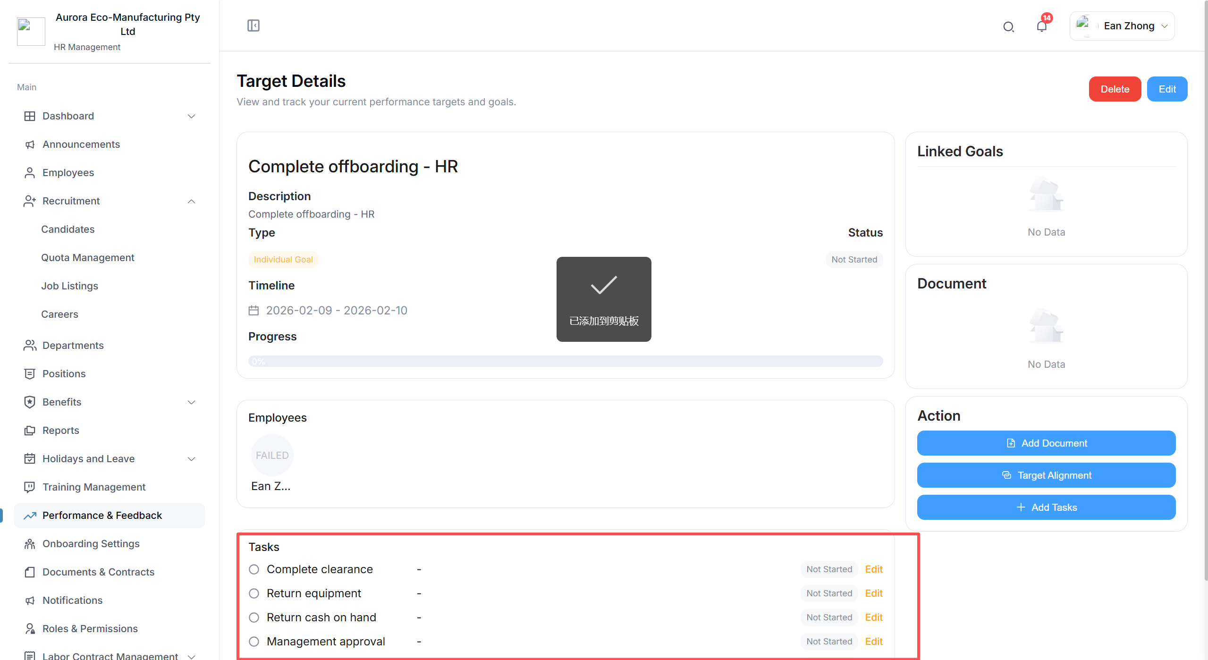Mark Return equipment task circle
Screen dimensions: 1208x660
pos(253,593)
